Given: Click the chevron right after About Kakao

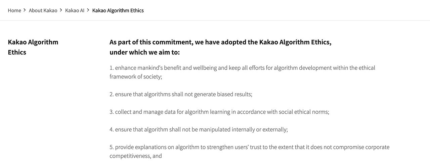Looking at the screenshot, I should pyautogui.click(x=61, y=10).
